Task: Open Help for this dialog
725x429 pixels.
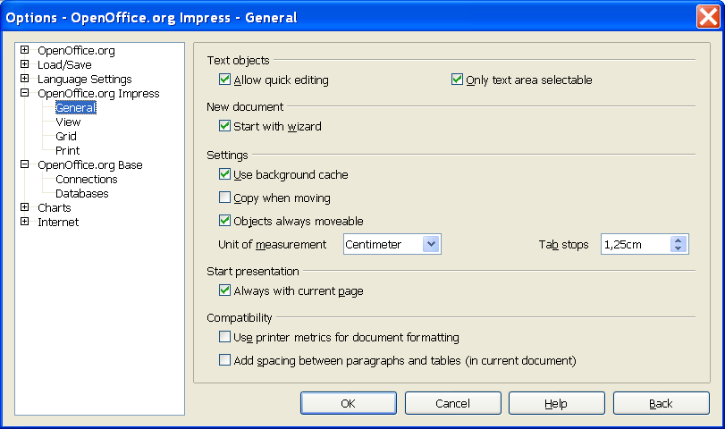Action: point(557,403)
